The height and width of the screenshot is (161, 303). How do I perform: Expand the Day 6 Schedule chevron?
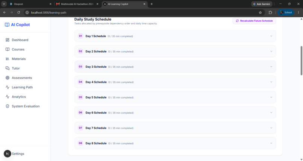pyautogui.click(x=271, y=112)
